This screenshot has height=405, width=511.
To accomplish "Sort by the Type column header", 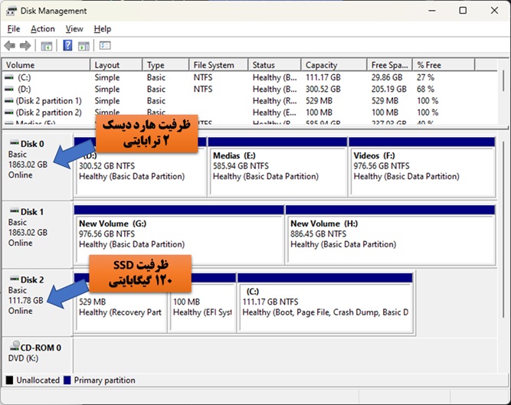I will [x=165, y=65].
